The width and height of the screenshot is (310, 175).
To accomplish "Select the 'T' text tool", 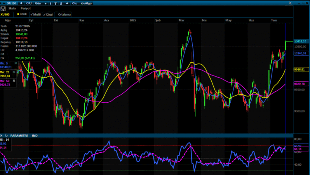I will click(56, 3).
